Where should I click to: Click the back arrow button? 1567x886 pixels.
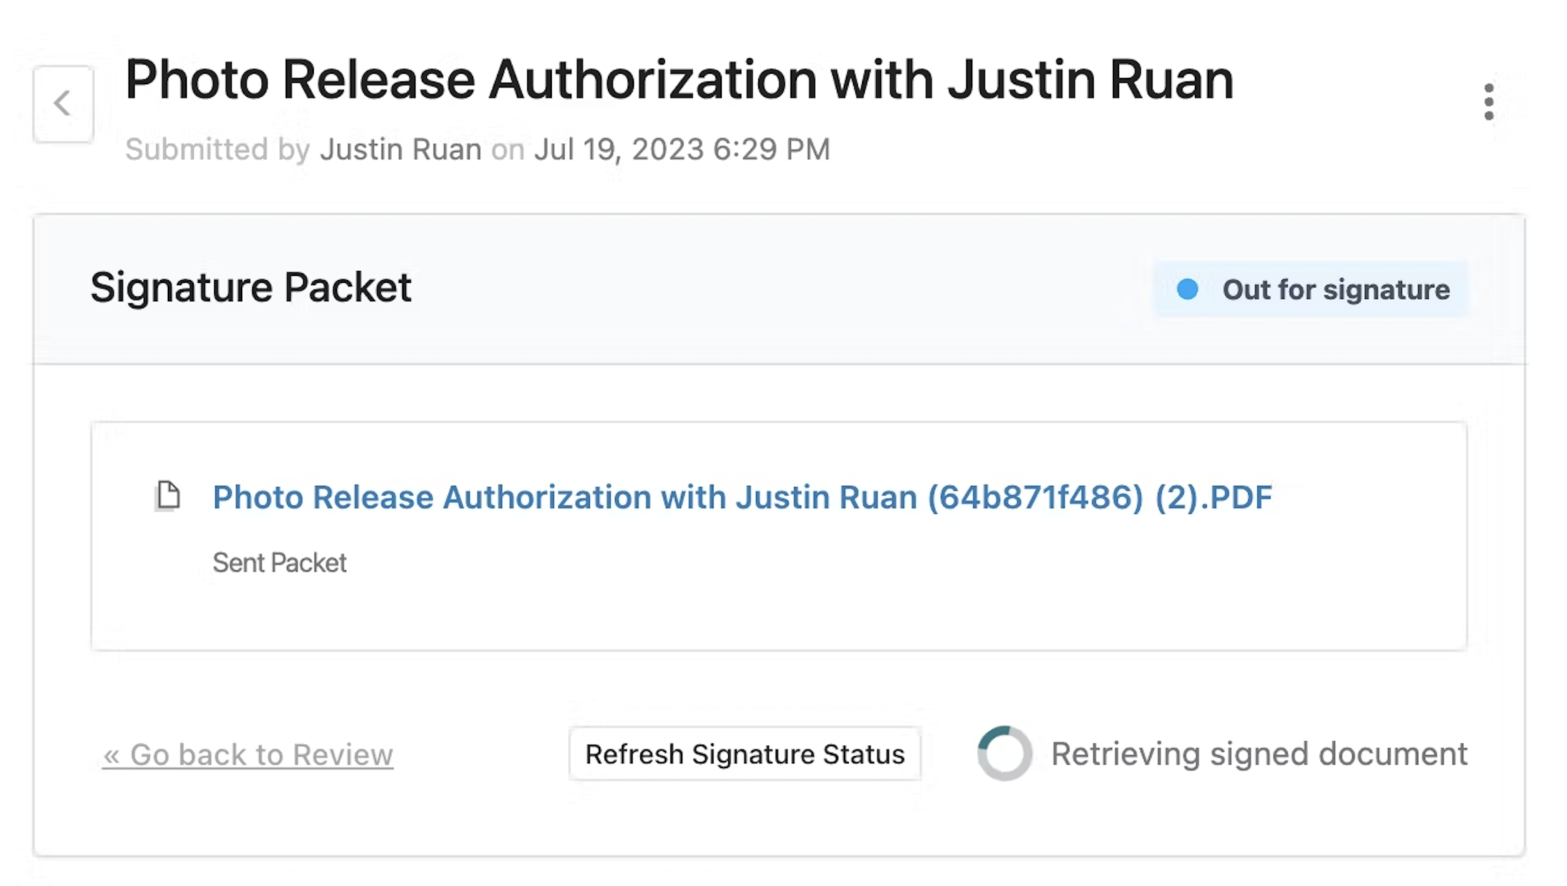point(63,104)
